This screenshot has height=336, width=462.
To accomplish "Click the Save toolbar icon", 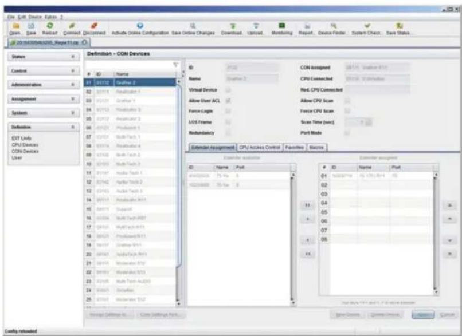I will coord(31,26).
